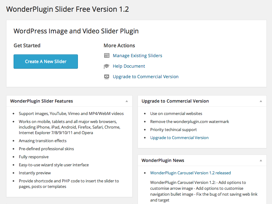The image size is (272, 204).
Task: Follow the Upgrade to Commercial Version link under More Actions
Action: [146, 77]
